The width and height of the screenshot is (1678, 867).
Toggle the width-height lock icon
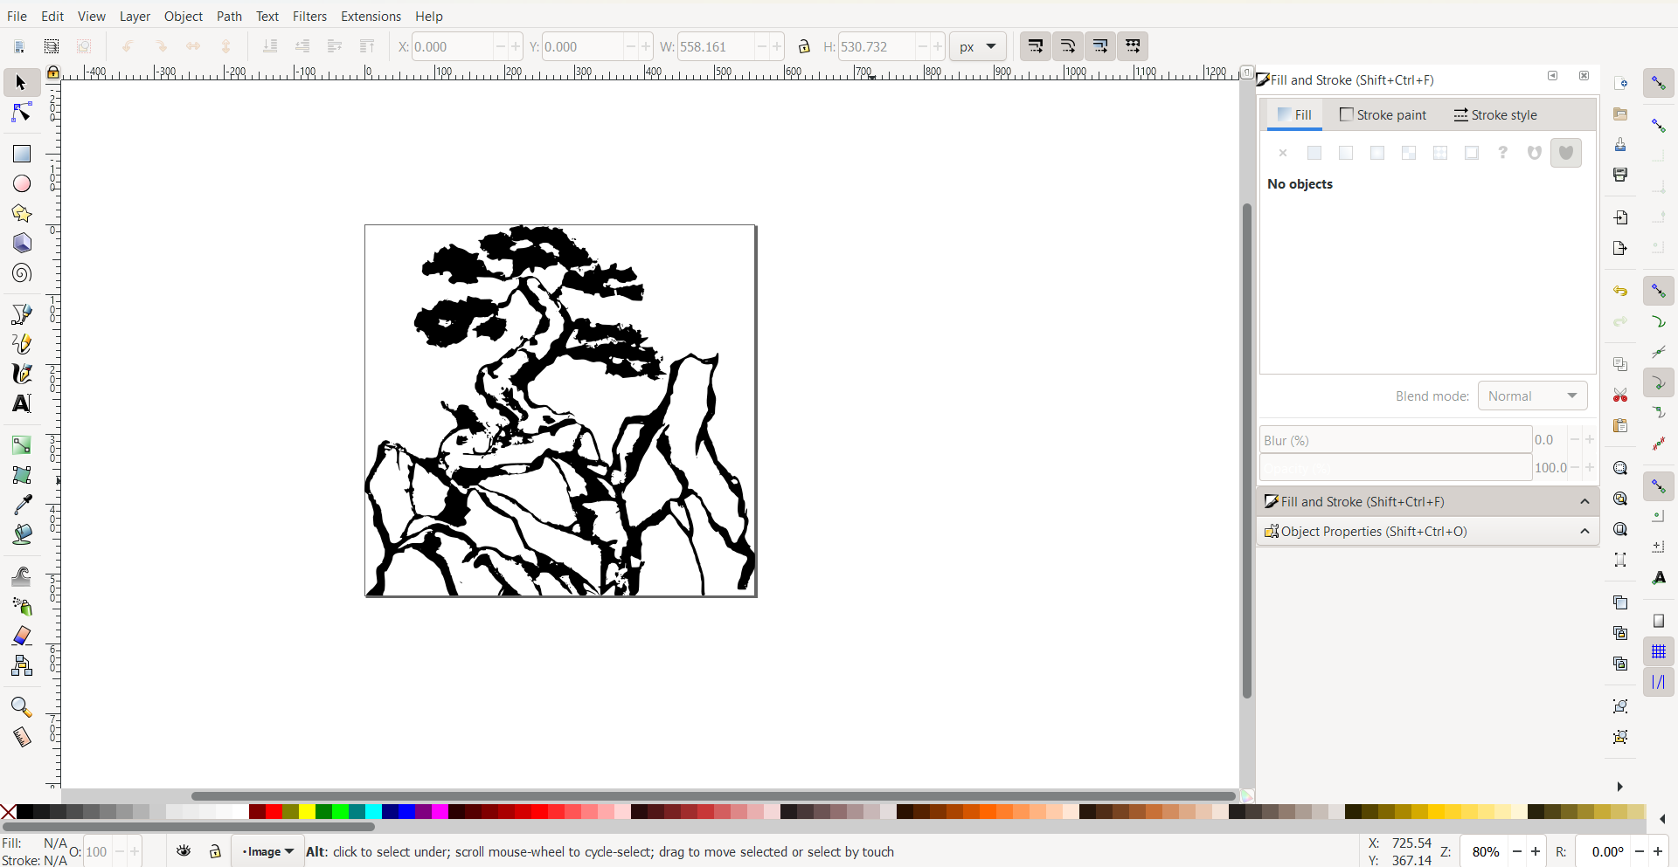805,46
